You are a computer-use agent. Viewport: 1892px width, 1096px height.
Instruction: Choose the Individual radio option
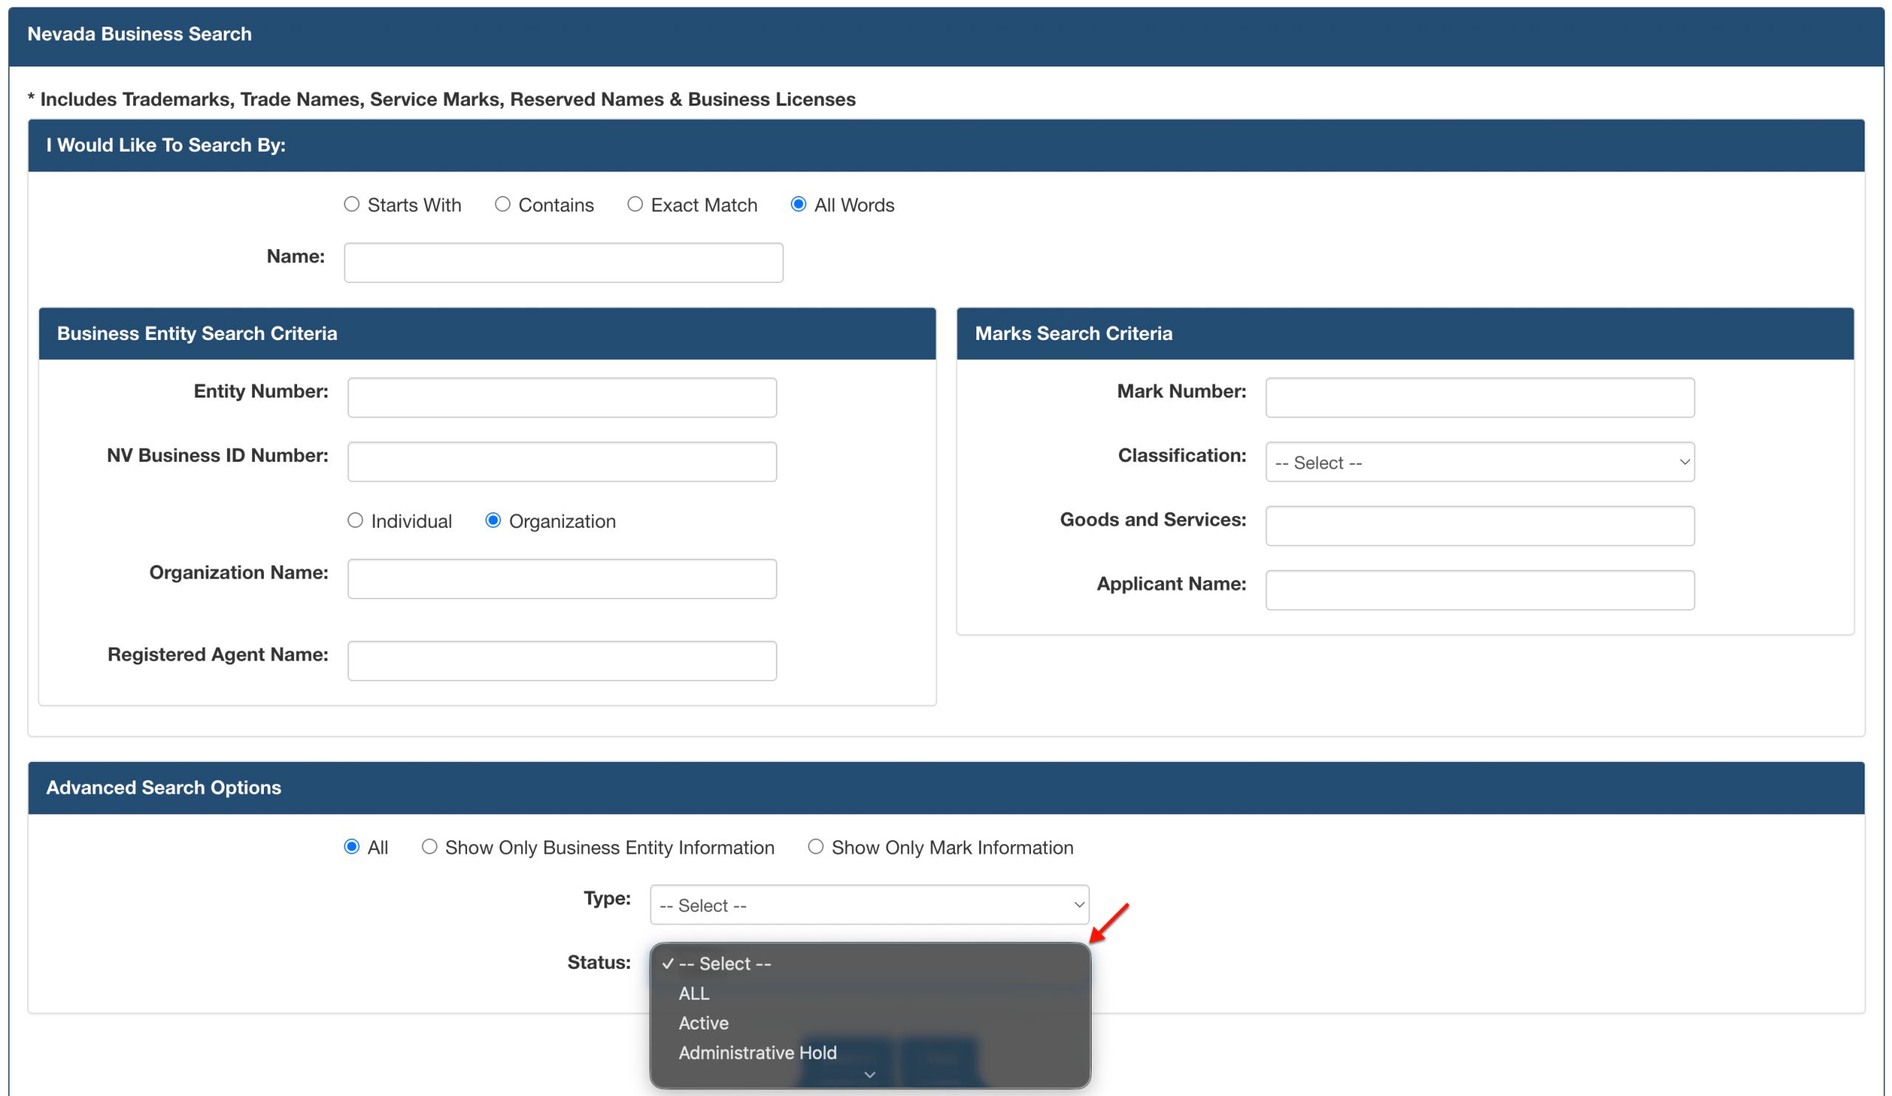click(355, 520)
